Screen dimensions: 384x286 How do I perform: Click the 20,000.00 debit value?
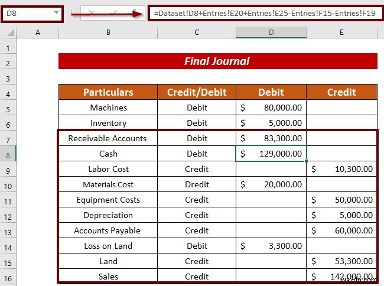point(271,184)
